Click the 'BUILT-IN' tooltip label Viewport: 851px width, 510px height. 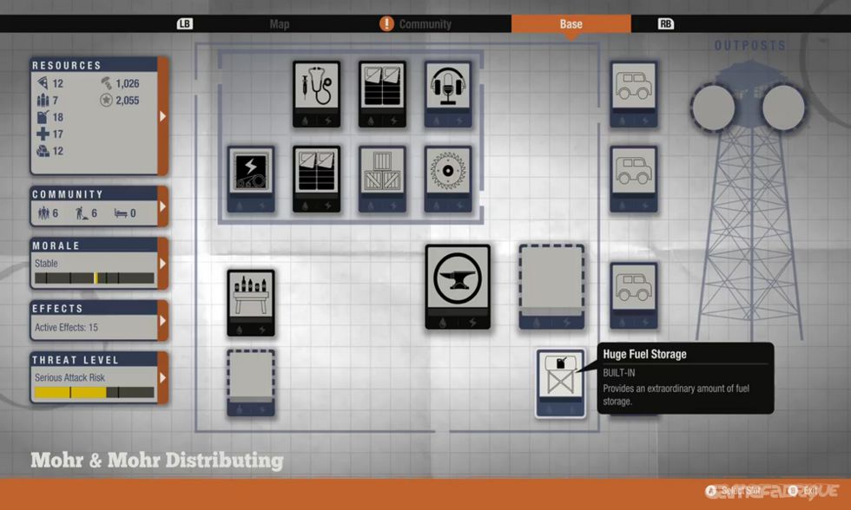tap(618, 373)
